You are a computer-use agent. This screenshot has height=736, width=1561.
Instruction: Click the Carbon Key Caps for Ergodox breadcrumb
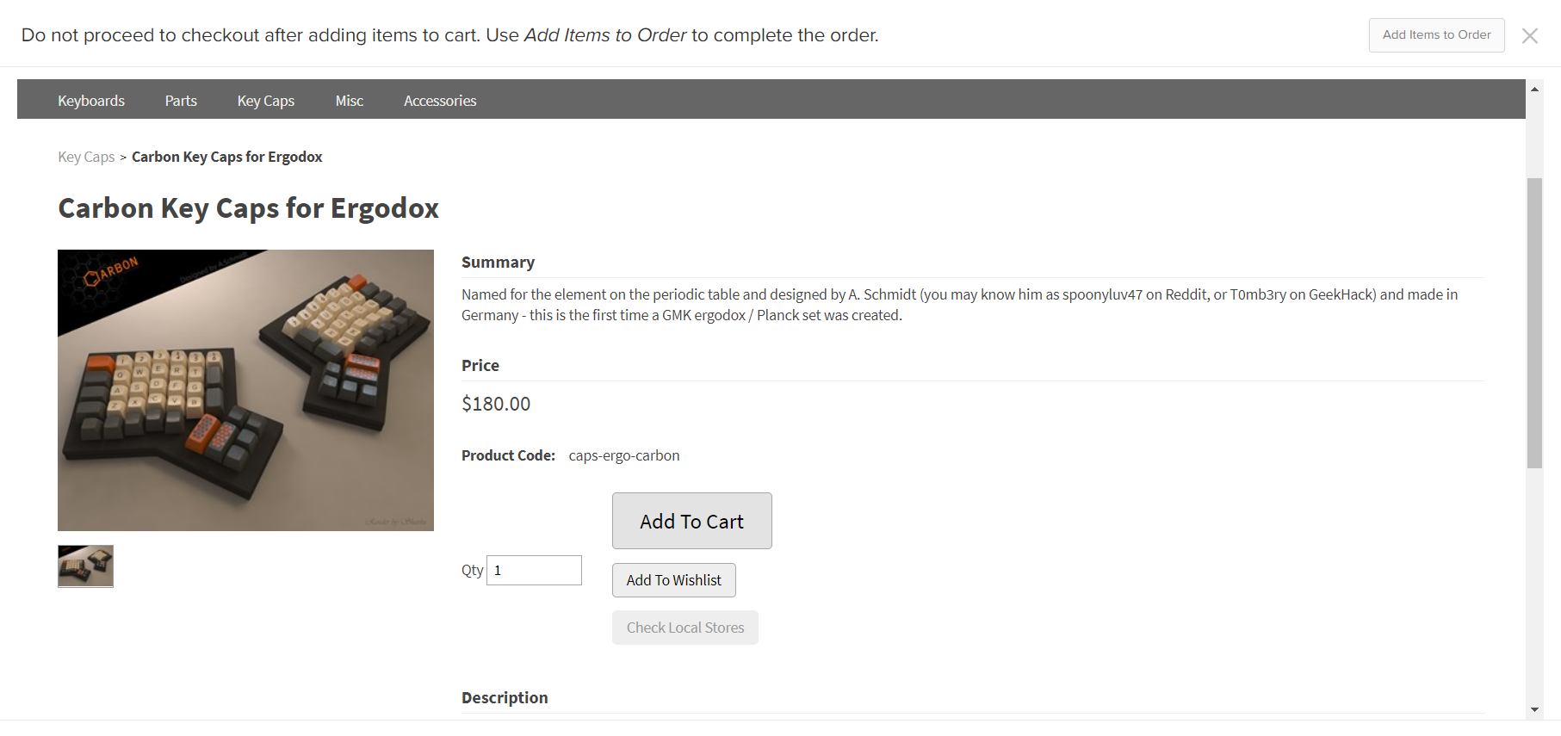(227, 157)
